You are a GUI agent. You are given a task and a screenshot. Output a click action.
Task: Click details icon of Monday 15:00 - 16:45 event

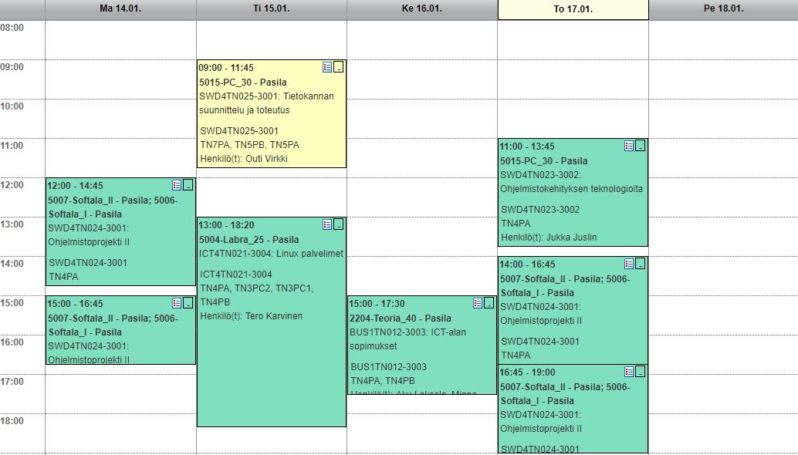coord(177,303)
